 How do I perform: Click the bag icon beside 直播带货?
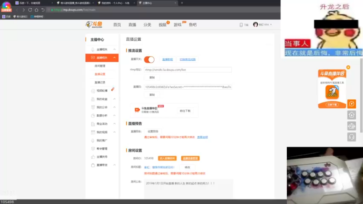tap(93, 165)
